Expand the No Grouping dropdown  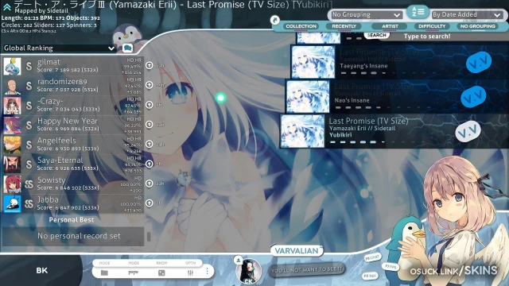coord(366,14)
